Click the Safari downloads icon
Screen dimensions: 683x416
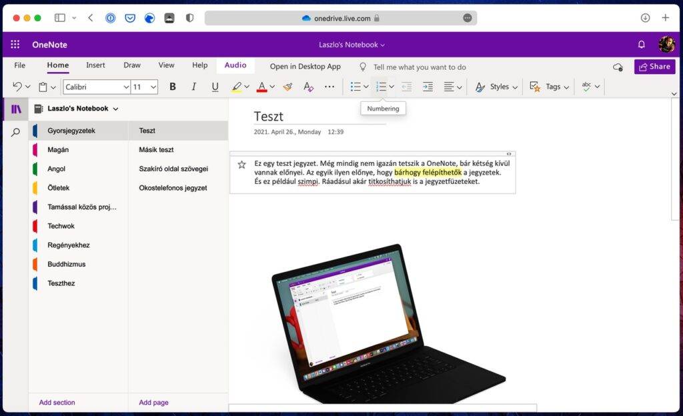click(x=645, y=18)
